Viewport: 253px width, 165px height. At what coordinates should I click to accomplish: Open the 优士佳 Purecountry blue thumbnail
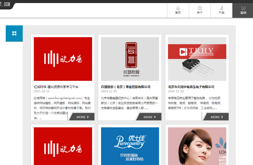(130, 146)
